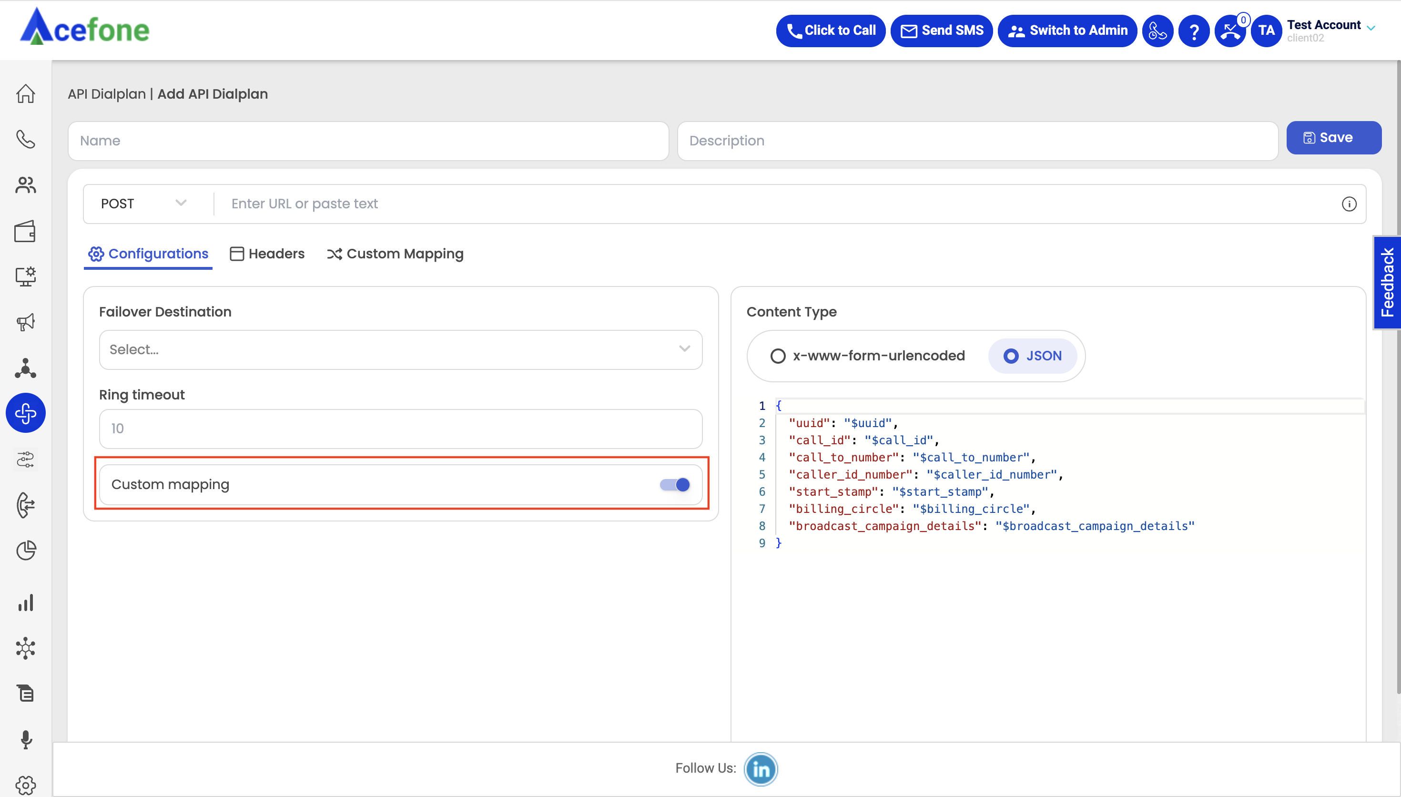The width and height of the screenshot is (1401, 797).
Task: Switch to the Headers tab
Action: (267, 254)
